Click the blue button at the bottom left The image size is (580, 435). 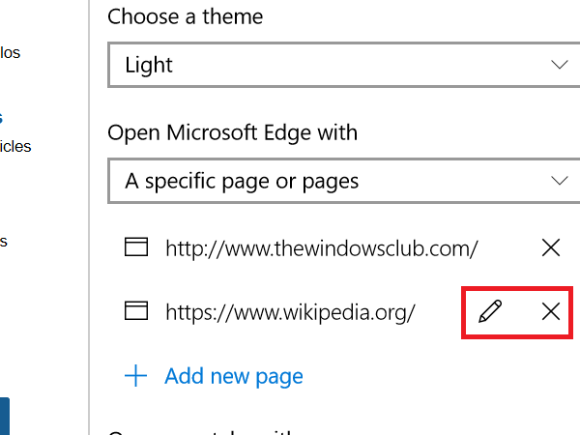point(4,416)
